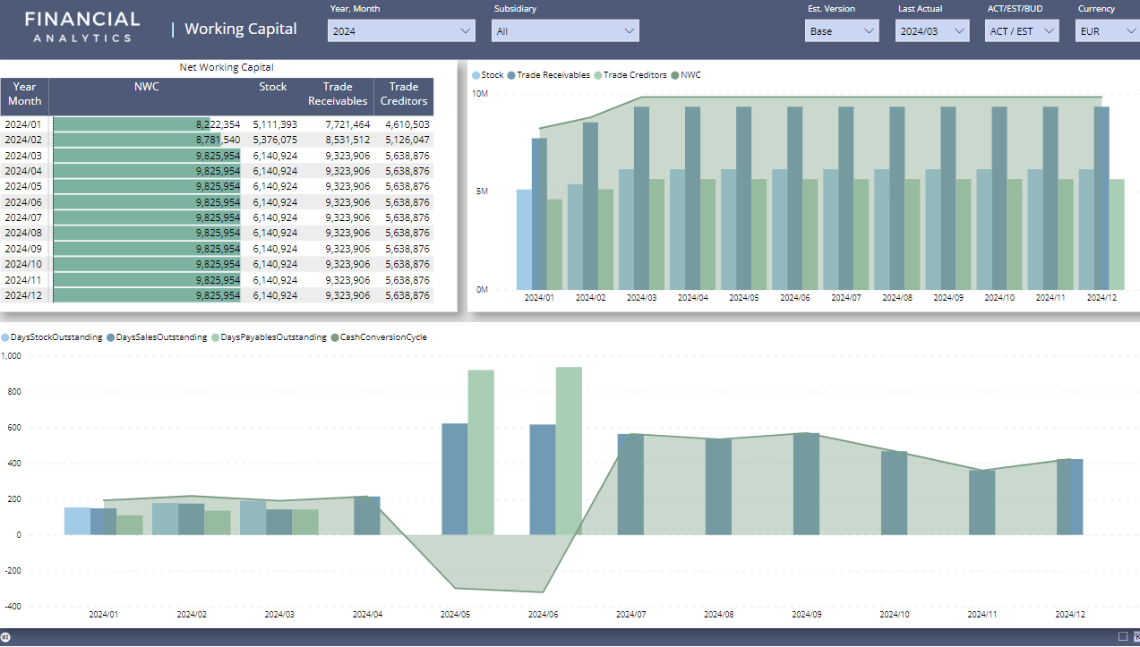The width and height of the screenshot is (1140, 647).
Task: Toggle the Stock legend marker in top chart
Action: (476, 75)
